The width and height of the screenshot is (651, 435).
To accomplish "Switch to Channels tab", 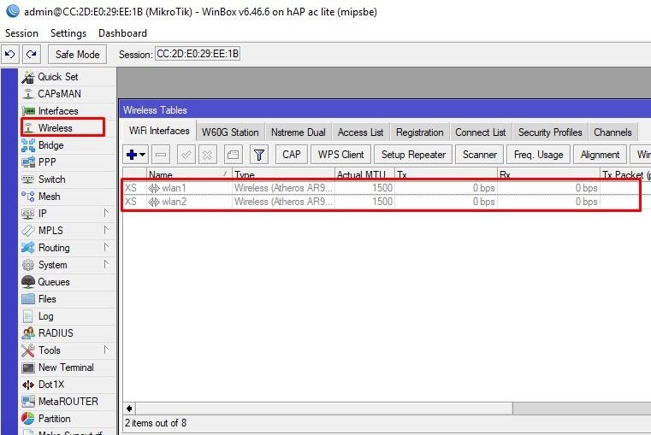I will [613, 132].
